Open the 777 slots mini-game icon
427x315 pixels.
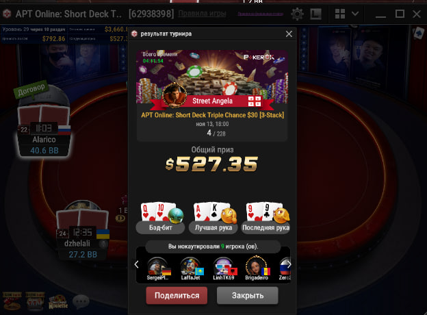click(x=35, y=301)
